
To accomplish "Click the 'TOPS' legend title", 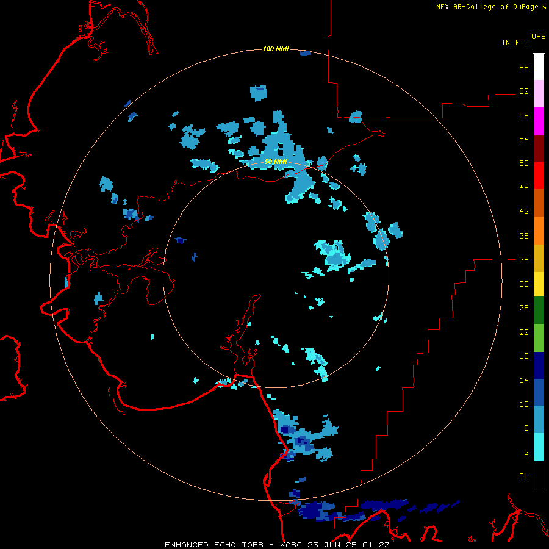I will (x=536, y=36).
